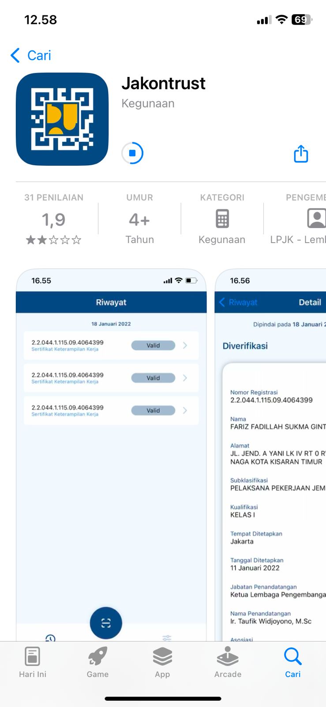Tap the developer person icon
Viewport: 326px width, 707px height.
[x=316, y=219]
